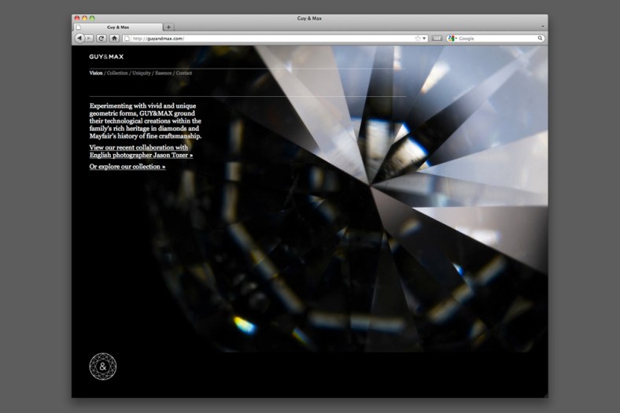Open the Collection navigation item
620x413 pixels.
point(116,73)
